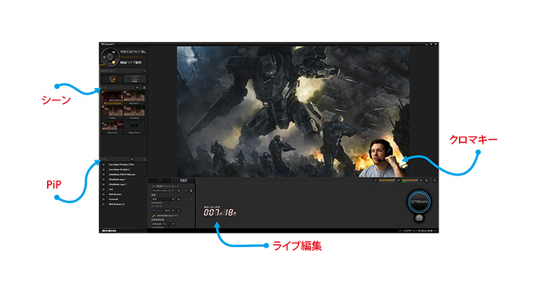
Task: Add a new quality preset
Action: pos(178,199)
